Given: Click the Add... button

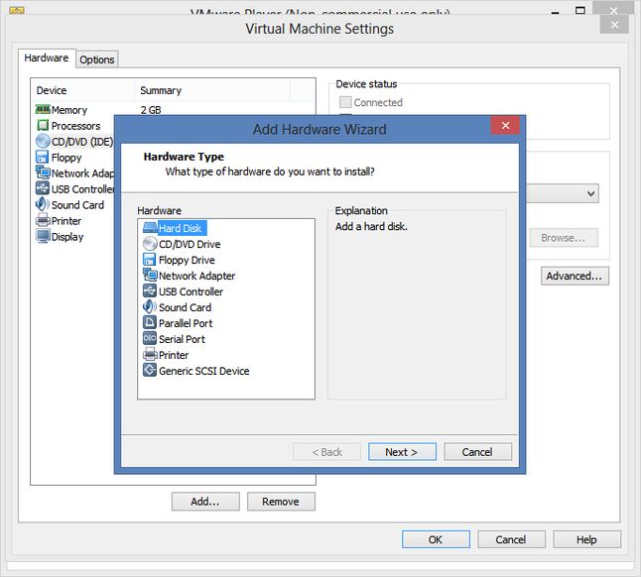Looking at the screenshot, I should pos(205,502).
